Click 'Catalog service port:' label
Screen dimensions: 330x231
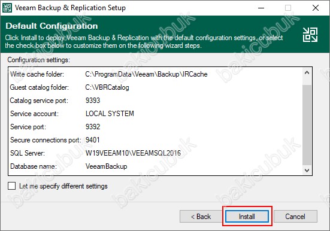coord(39,101)
